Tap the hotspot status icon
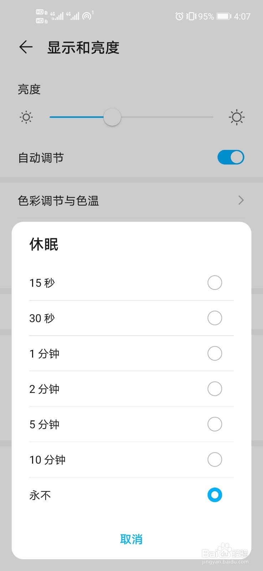This screenshot has width=263, height=571. [x=87, y=16]
